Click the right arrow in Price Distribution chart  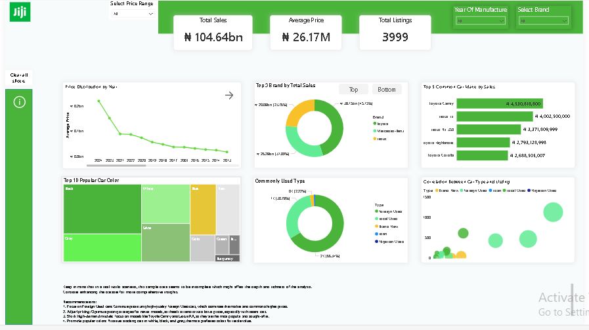[229, 96]
